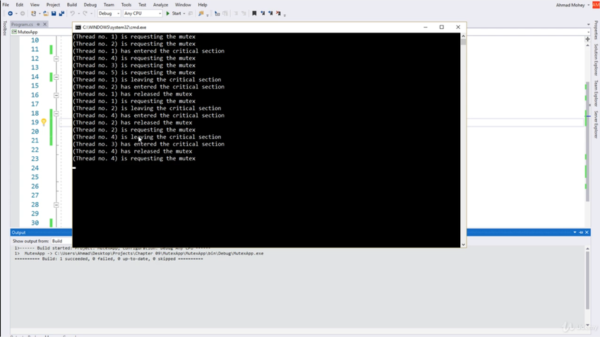Click the green Start debugging button
The image size is (600, 337).
pos(174,13)
